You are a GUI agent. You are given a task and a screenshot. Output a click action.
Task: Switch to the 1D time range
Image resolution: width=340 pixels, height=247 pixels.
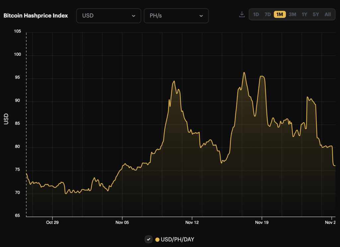point(256,15)
